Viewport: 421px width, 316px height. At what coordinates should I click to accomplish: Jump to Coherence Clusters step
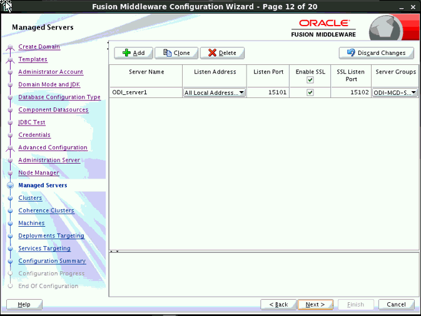coord(46,210)
